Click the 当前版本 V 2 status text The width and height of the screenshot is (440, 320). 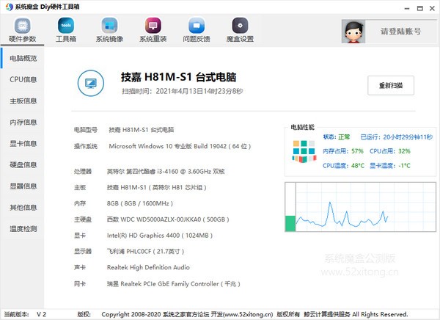(x=25, y=314)
